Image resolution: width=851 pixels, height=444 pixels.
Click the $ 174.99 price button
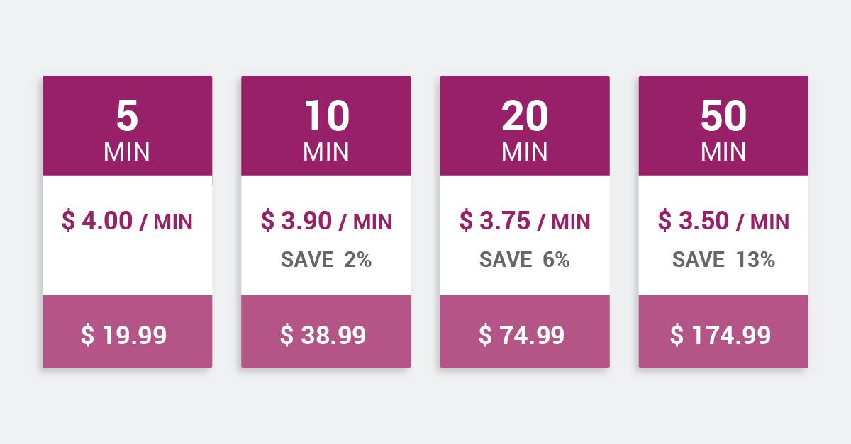coord(723,331)
